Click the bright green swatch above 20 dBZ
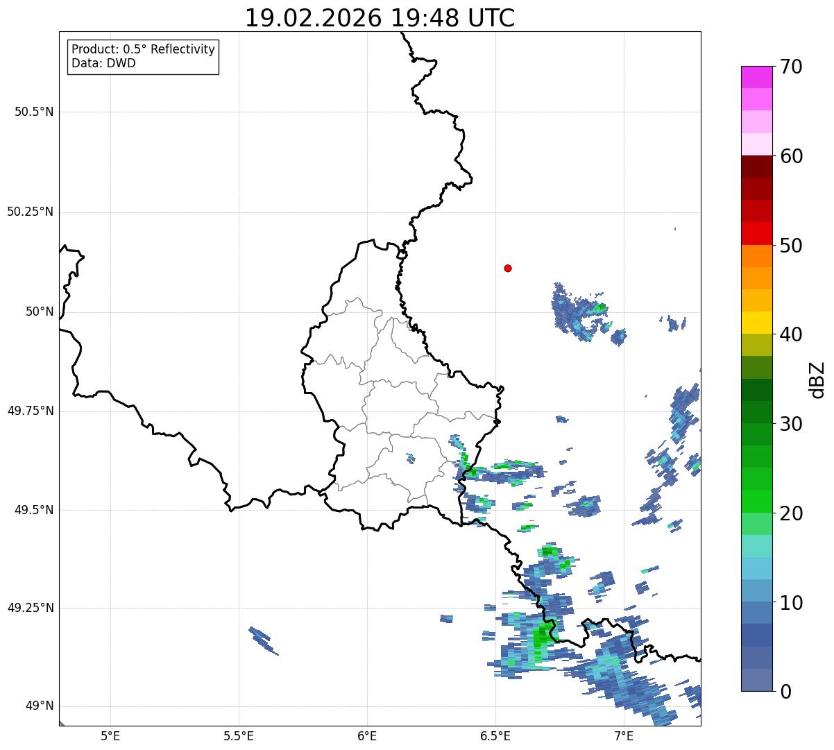 pos(756,501)
